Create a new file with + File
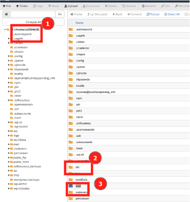Viewport: 190px width, 202px height. pos(7,6)
